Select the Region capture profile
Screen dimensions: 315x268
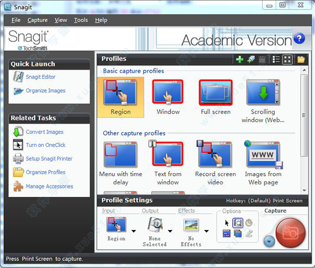tap(120, 97)
